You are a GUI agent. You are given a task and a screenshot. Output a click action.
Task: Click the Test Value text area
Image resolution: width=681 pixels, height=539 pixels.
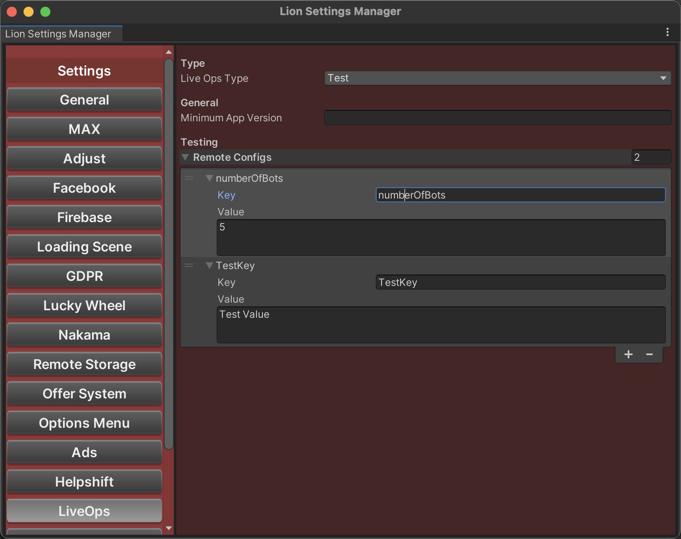(441, 325)
